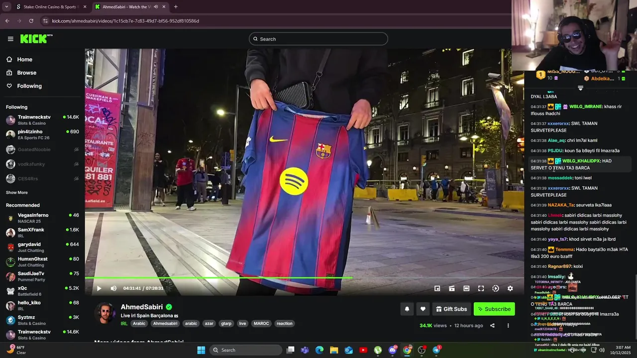Open playback speed control
637x358 pixels.
click(496, 288)
